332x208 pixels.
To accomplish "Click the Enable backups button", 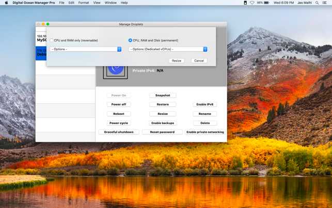I will 163,123.
